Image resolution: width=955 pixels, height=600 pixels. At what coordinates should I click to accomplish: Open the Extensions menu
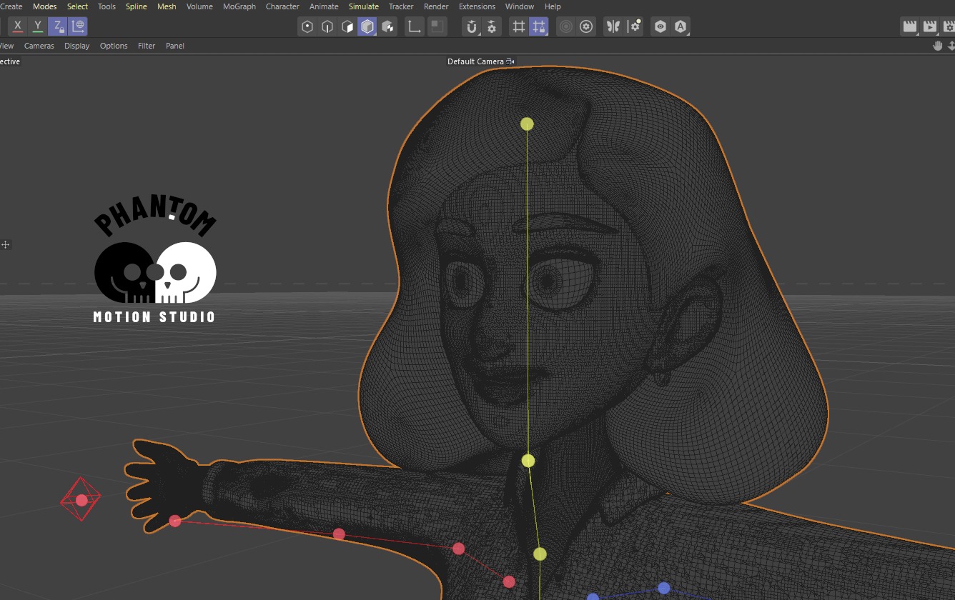pyautogui.click(x=477, y=6)
